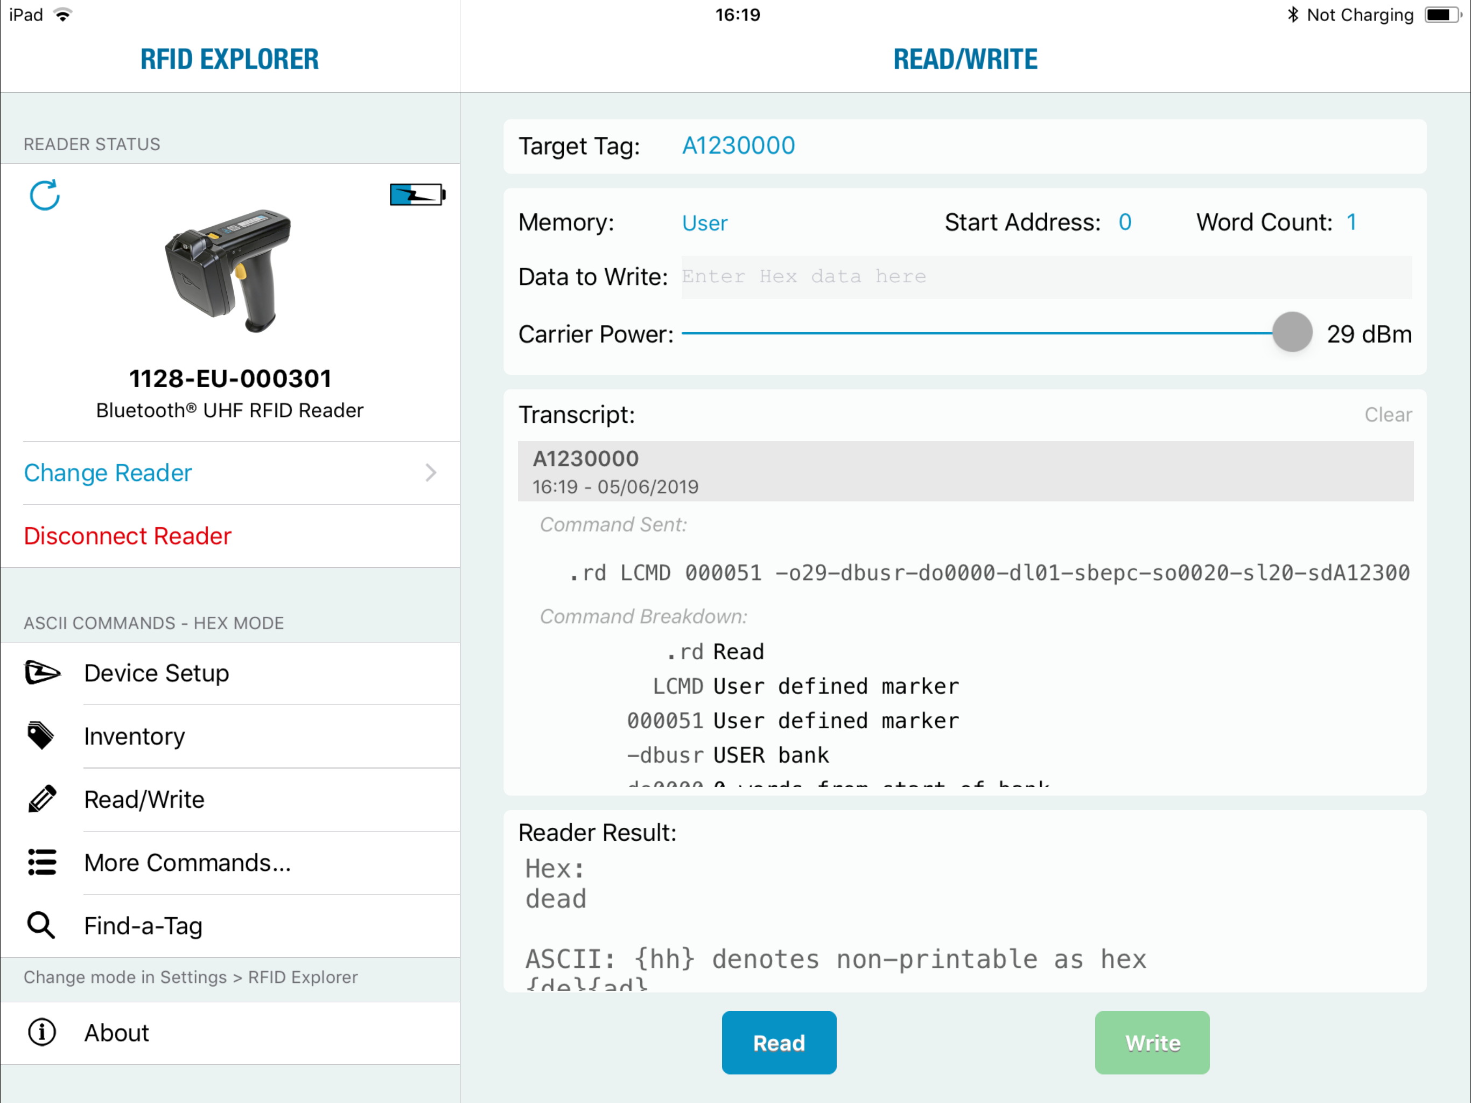This screenshot has width=1471, height=1103.
Task: Change the Start Address value 0
Action: click(1125, 222)
